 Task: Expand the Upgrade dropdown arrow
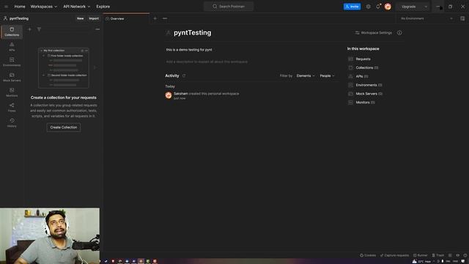point(426,7)
